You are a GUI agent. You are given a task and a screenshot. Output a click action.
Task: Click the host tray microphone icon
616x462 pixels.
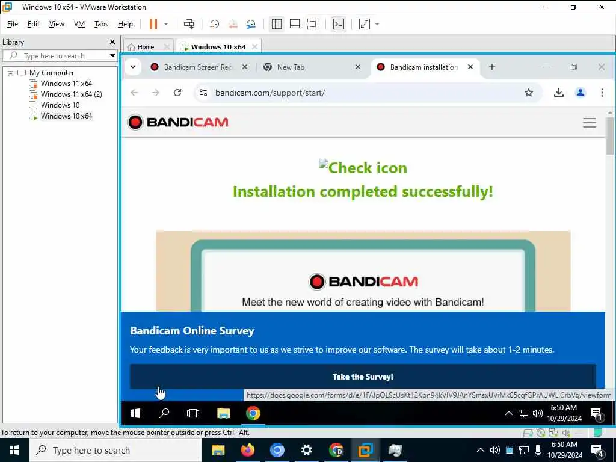tap(538, 450)
